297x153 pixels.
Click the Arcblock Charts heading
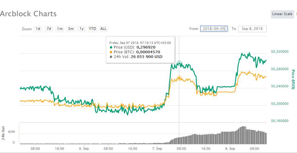pos(28,14)
